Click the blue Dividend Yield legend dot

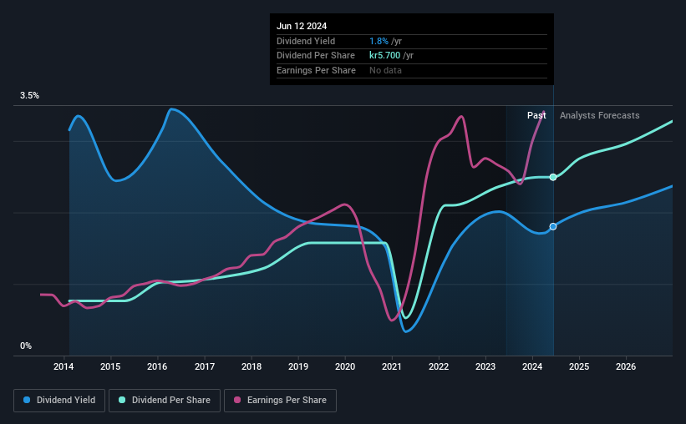tap(27, 400)
